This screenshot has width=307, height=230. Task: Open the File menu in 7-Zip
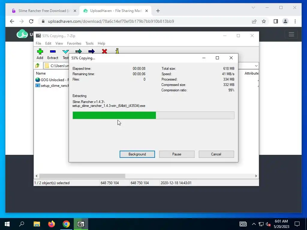(x=38, y=43)
